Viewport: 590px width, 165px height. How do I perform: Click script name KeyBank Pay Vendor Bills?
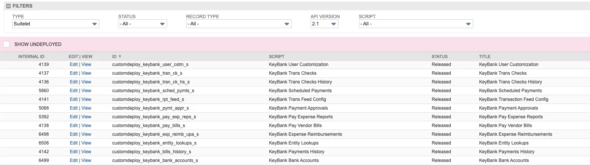(x=295, y=126)
